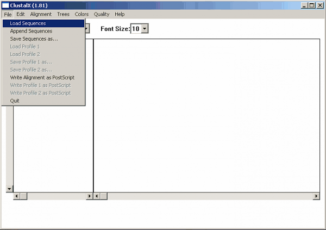Click the vertical scroll-down arrow
326x230 pixels.
(x=9, y=188)
